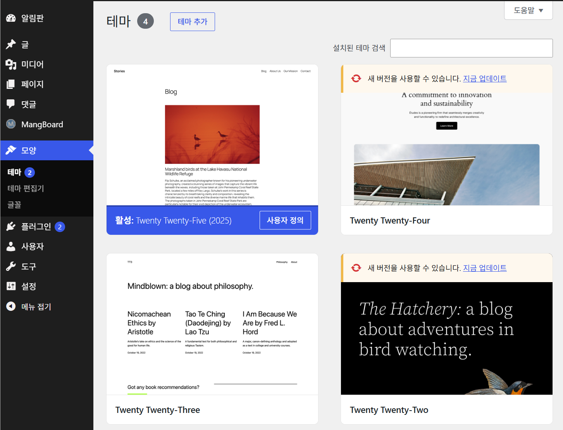Click the pushpin icon beside 글
This screenshot has width=563, height=430.
pos(11,44)
